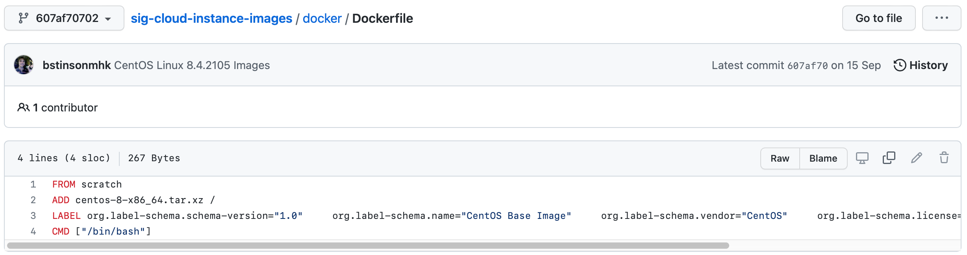Edit the file with pencil icon

pos(917,158)
